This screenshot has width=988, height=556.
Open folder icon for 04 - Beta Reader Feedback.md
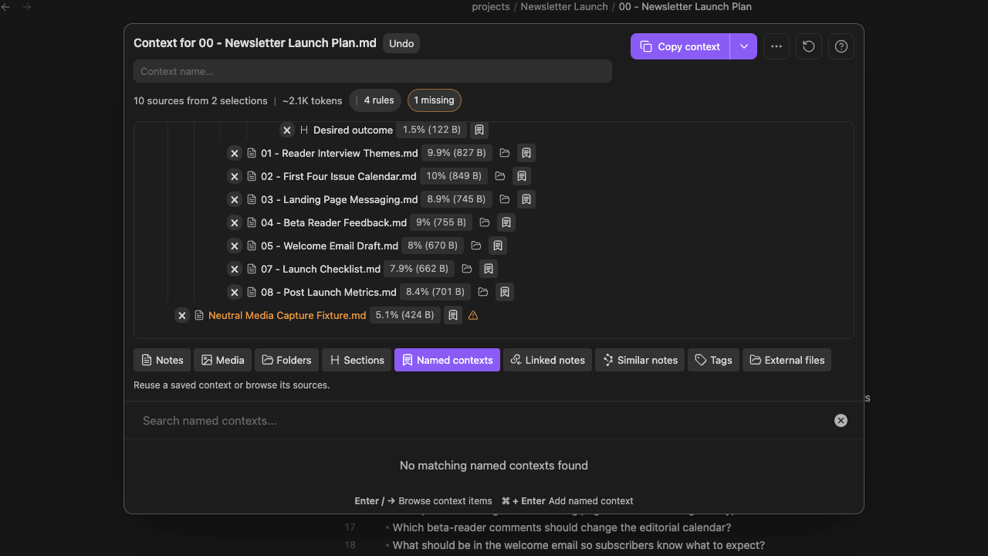pyautogui.click(x=485, y=222)
